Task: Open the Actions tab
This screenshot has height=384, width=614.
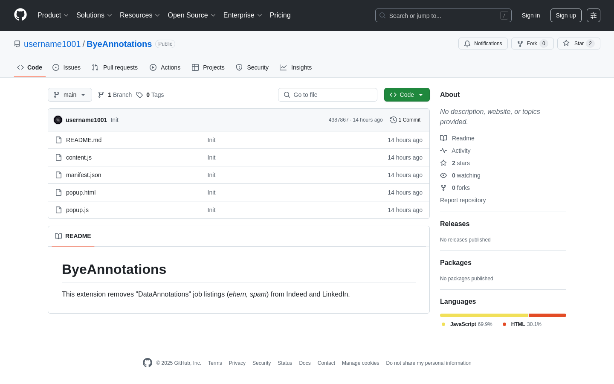Action: click(x=165, y=67)
